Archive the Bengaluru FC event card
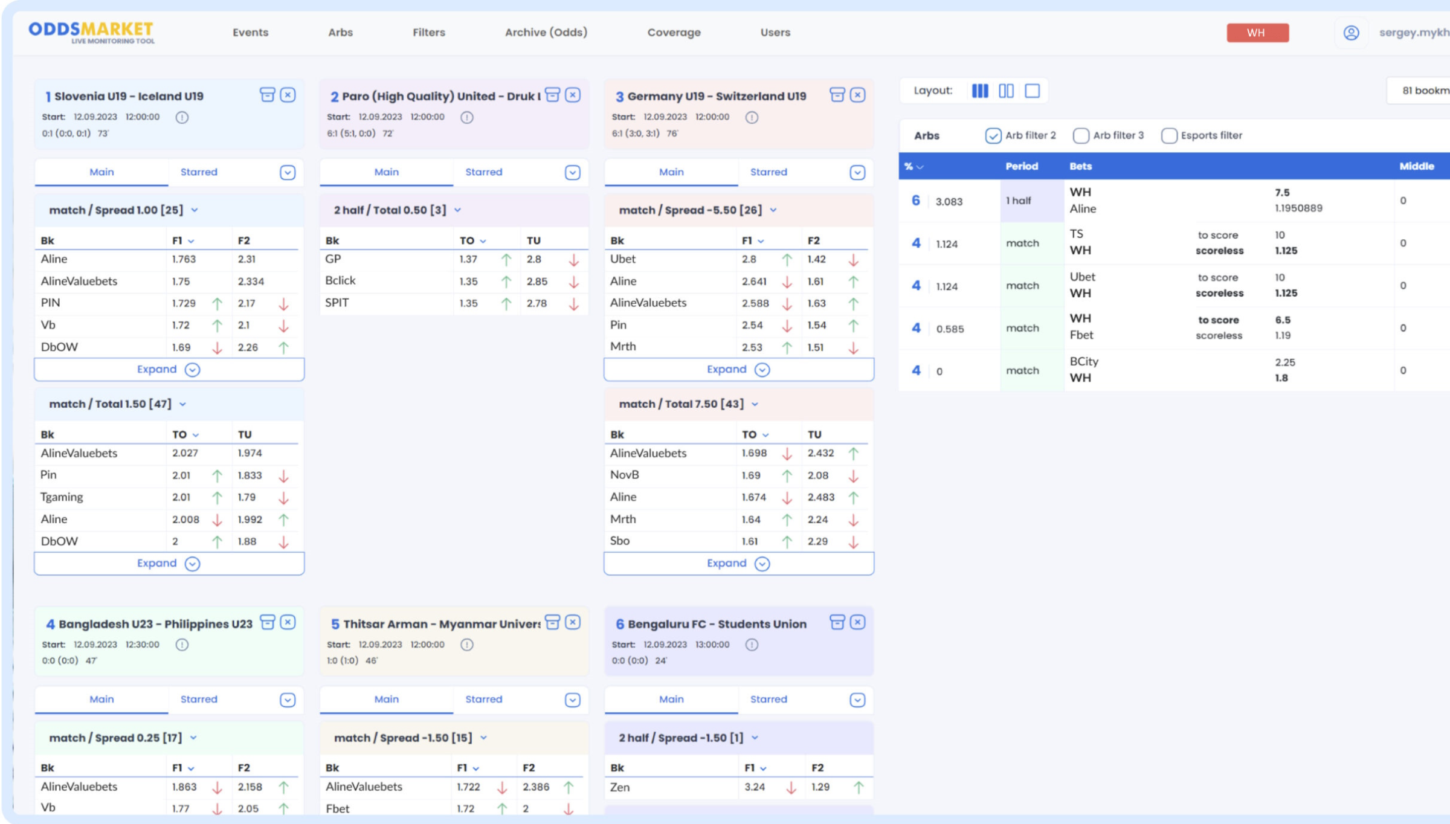 837,622
